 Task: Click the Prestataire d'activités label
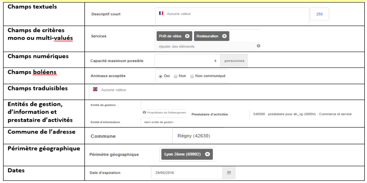(209, 114)
